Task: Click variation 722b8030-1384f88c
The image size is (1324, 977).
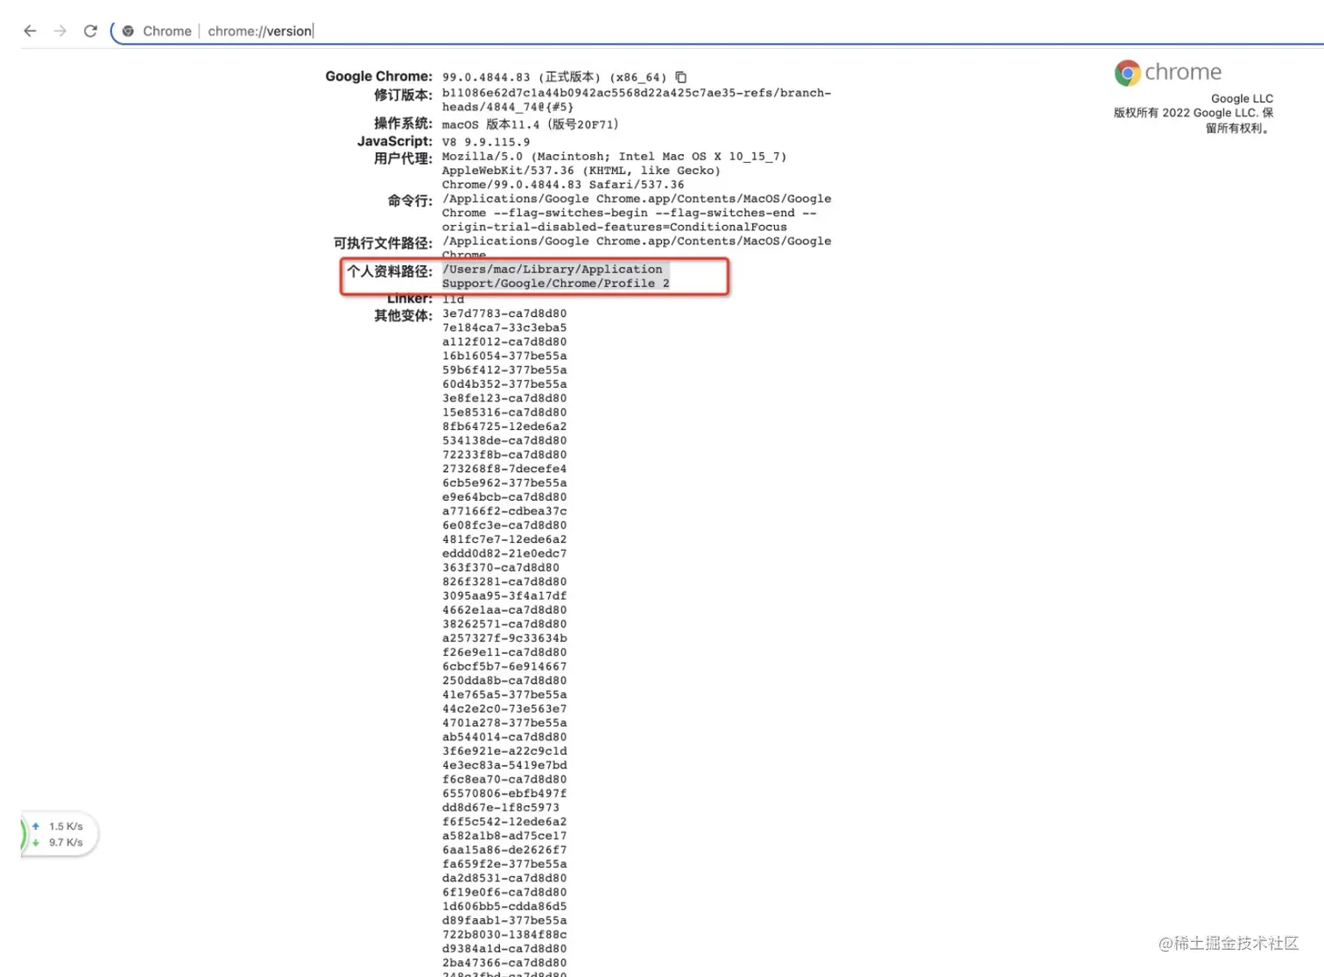Action: coord(504,934)
